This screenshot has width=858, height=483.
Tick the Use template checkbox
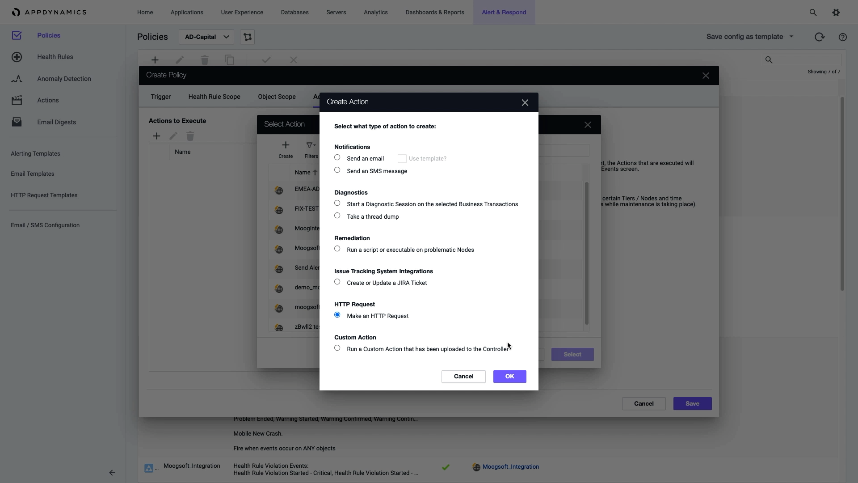coord(402,159)
